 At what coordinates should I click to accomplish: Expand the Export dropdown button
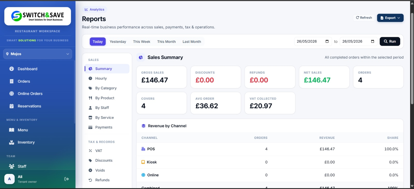390,18
